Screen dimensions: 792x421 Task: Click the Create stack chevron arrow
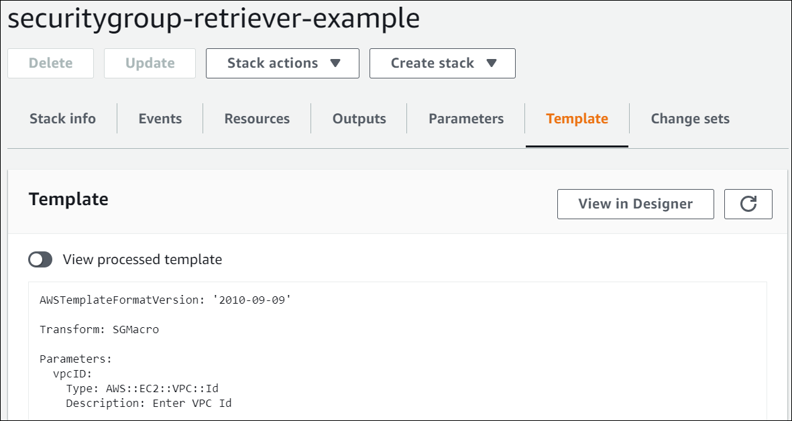[x=493, y=64]
